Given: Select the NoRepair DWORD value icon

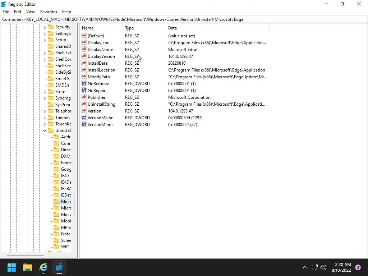Looking at the screenshot, I should pyautogui.click(x=84, y=90).
